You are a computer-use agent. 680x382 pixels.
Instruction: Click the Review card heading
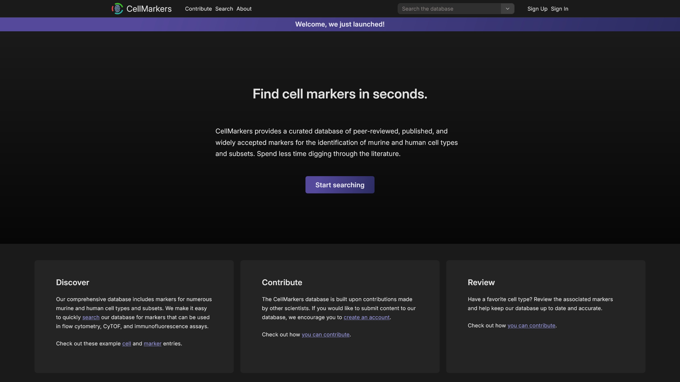(481, 283)
